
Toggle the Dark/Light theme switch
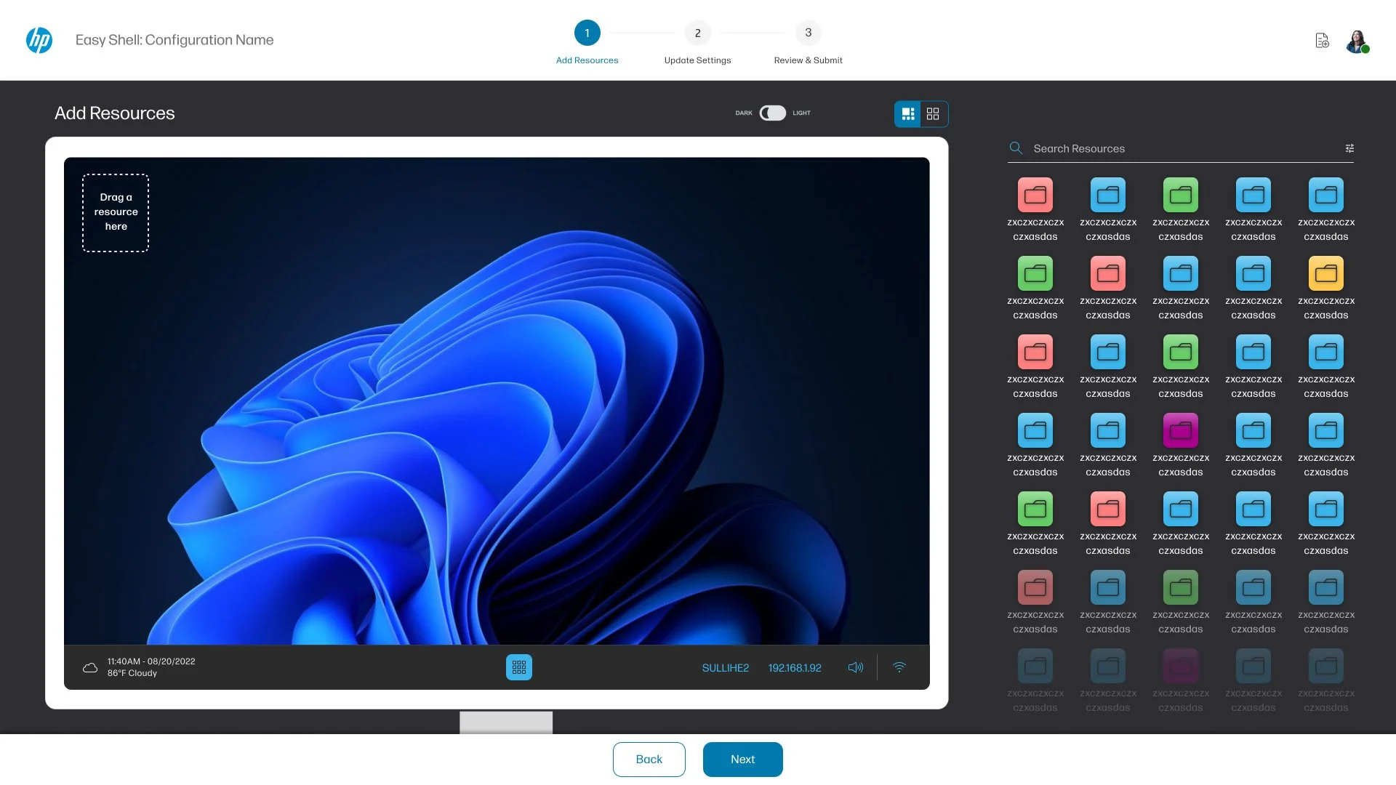click(x=772, y=113)
